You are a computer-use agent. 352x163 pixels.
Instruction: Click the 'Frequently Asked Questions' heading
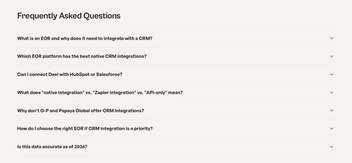pos(69,16)
